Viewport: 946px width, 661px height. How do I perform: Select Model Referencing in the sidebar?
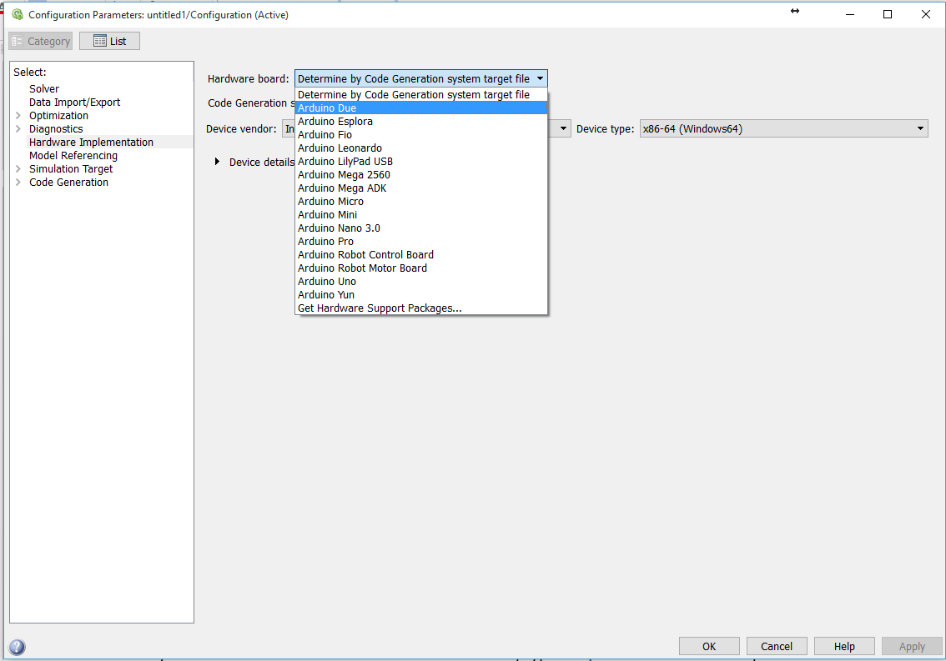pos(73,155)
